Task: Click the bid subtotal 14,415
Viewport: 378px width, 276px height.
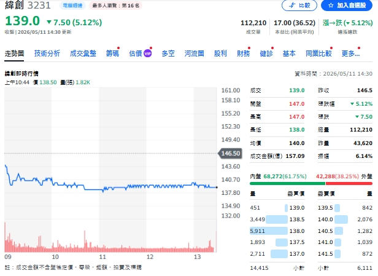Action: [259, 268]
